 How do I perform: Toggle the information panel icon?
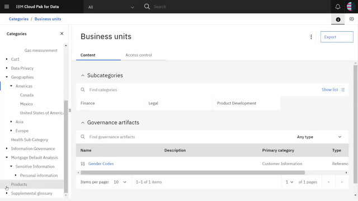tap(338, 20)
